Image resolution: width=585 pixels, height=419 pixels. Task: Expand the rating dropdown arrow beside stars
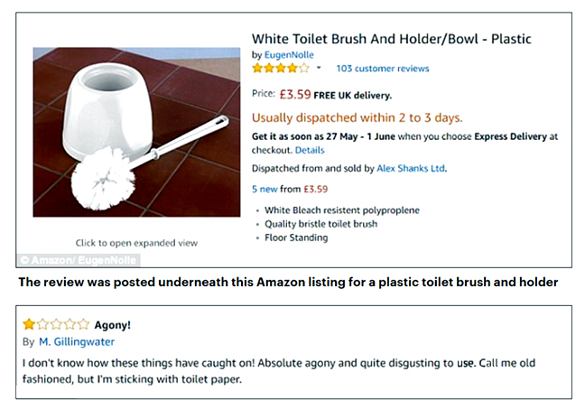pos(319,69)
